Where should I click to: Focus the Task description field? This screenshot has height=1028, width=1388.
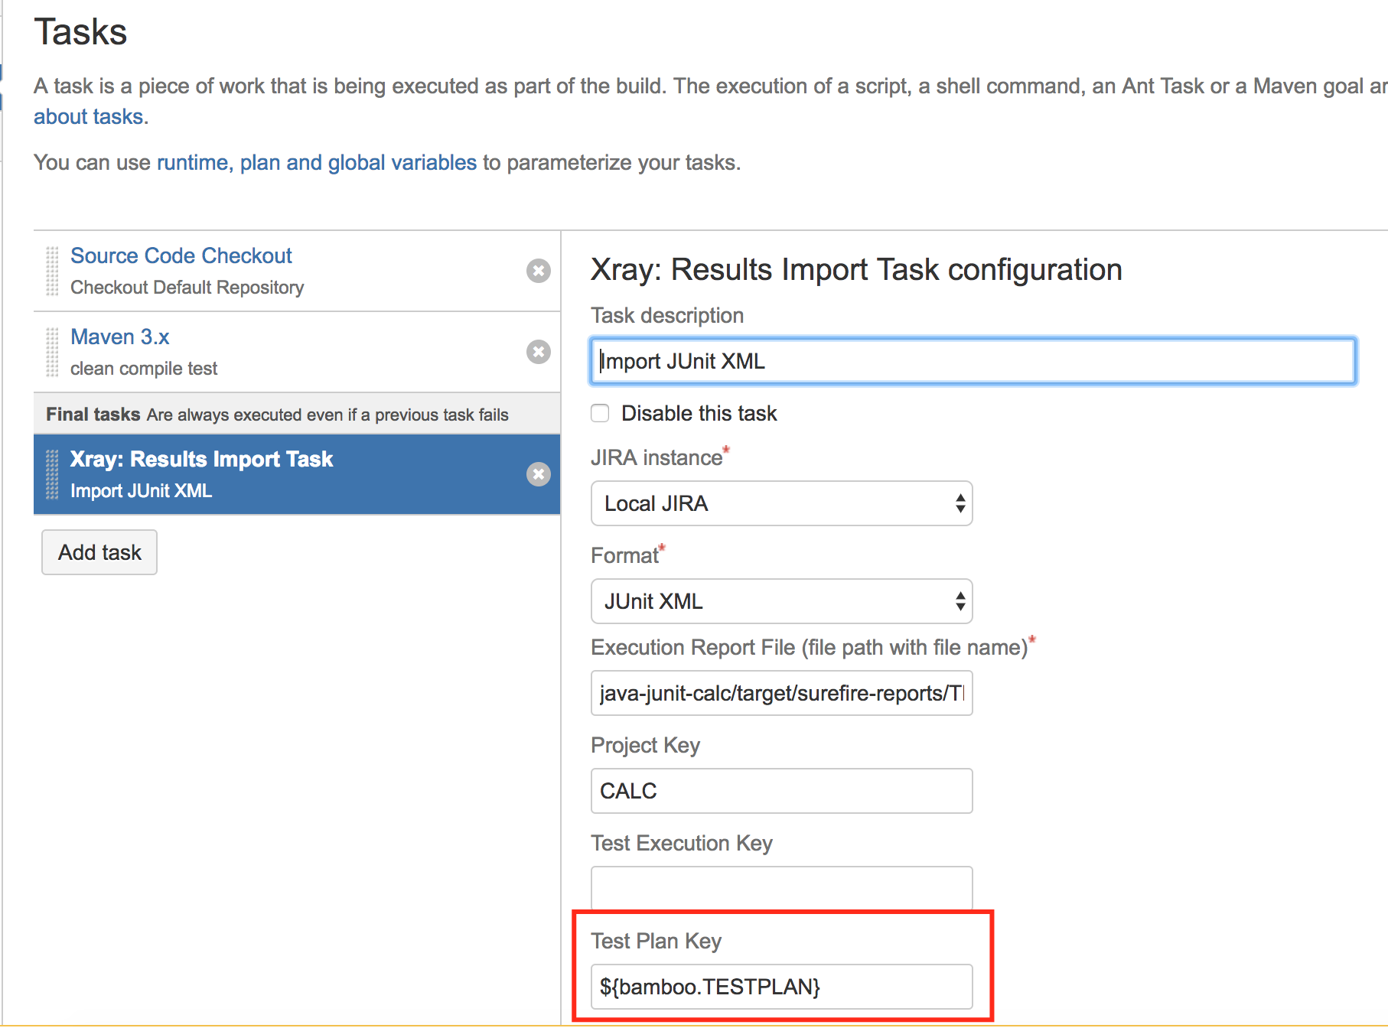pos(973,361)
